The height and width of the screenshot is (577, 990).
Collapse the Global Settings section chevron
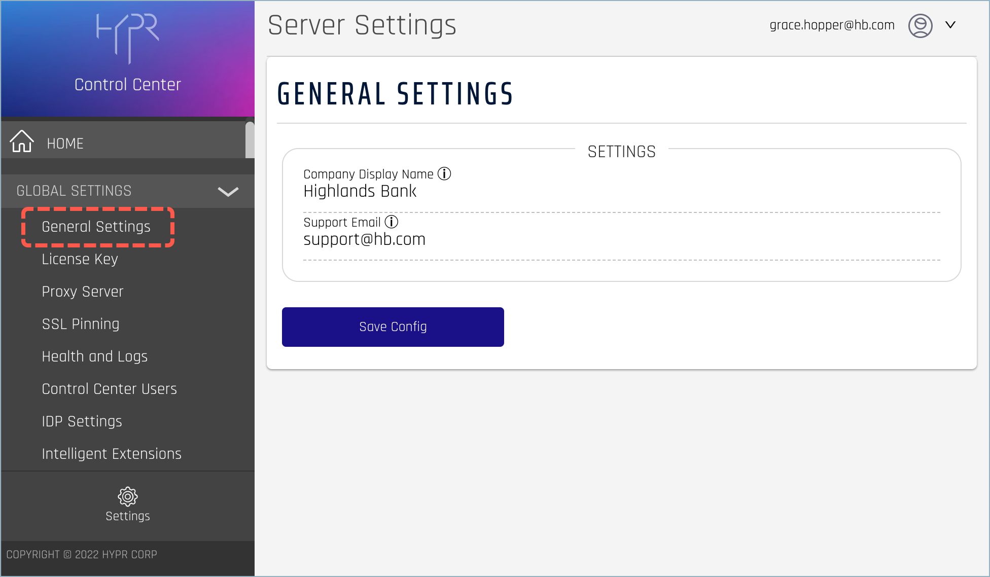pos(228,191)
